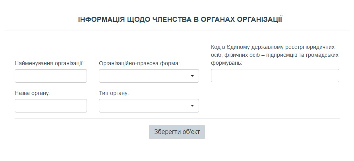Click the word формувань in the code label
The image size is (354, 161).
226,63
